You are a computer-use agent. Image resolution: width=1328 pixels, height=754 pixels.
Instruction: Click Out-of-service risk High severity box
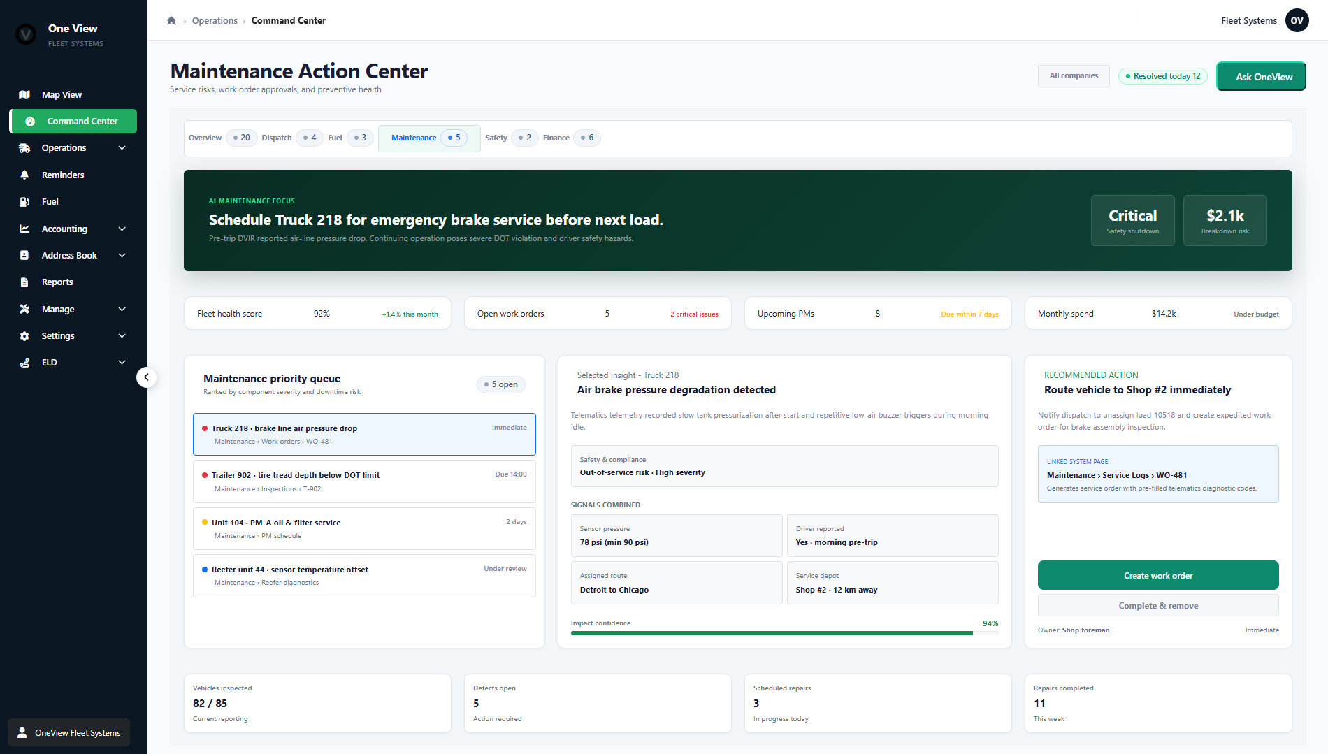(x=785, y=466)
